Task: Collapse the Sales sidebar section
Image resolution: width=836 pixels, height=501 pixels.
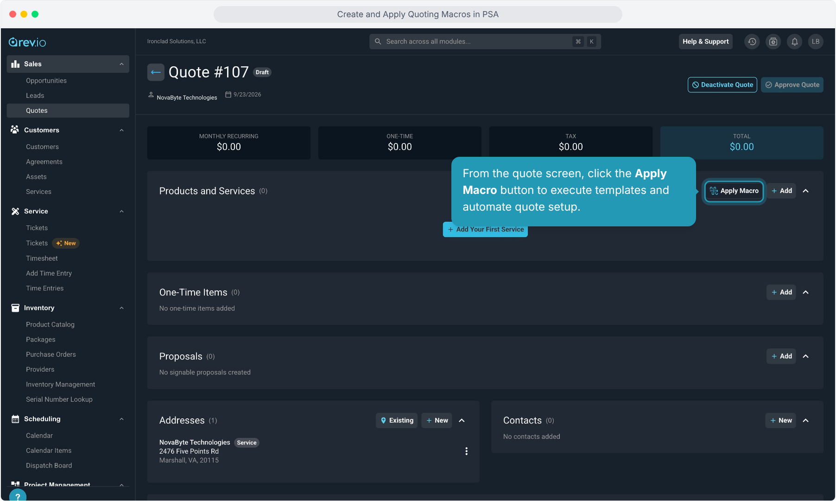Action: pos(121,64)
